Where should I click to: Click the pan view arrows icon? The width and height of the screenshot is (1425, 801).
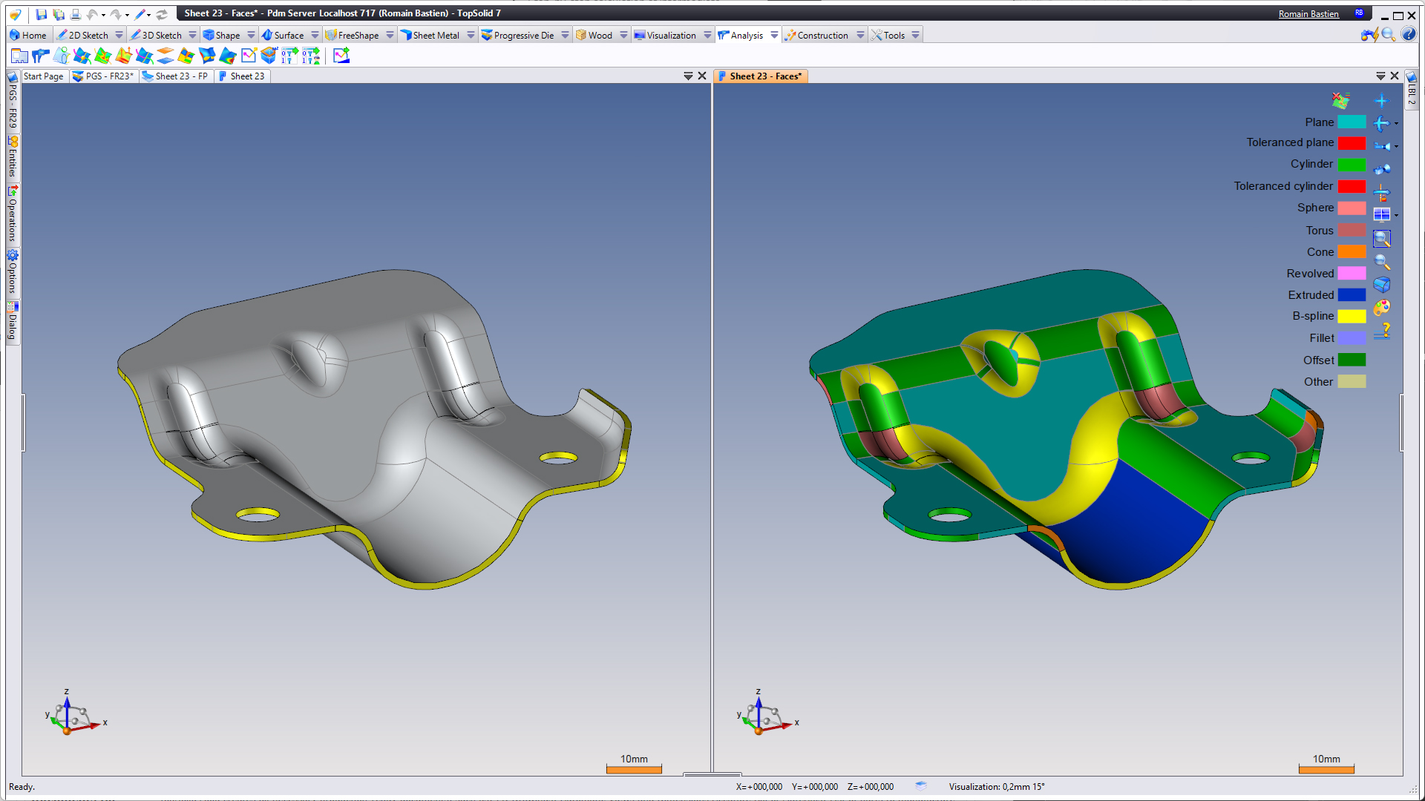point(1381,101)
